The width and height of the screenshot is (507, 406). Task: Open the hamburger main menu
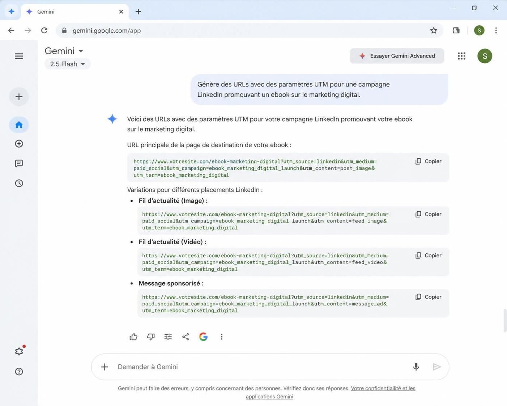pos(19,56)
